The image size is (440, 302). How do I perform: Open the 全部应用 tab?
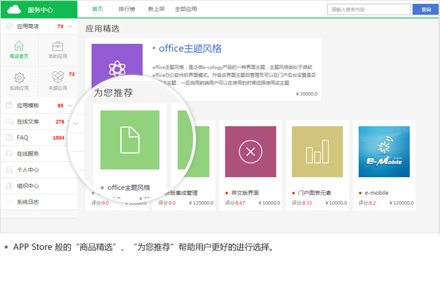[186, 9]
